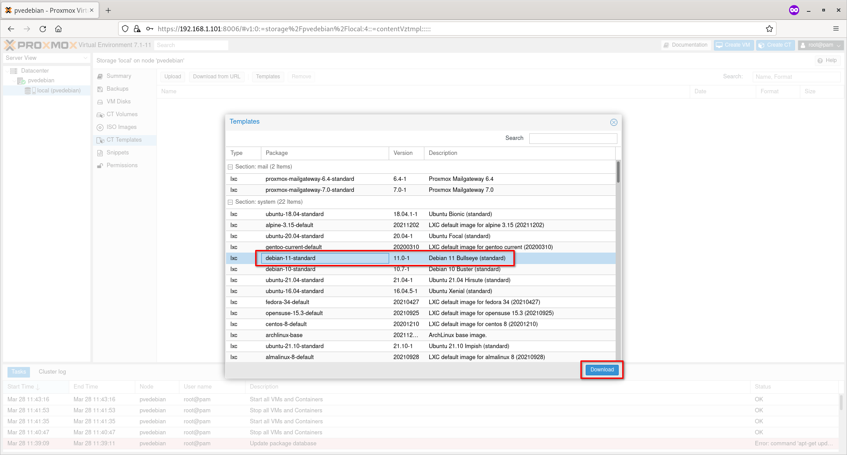Switch to the Tasks tab
This screenshot has height=455, width=847.
(x=19, y=372)
